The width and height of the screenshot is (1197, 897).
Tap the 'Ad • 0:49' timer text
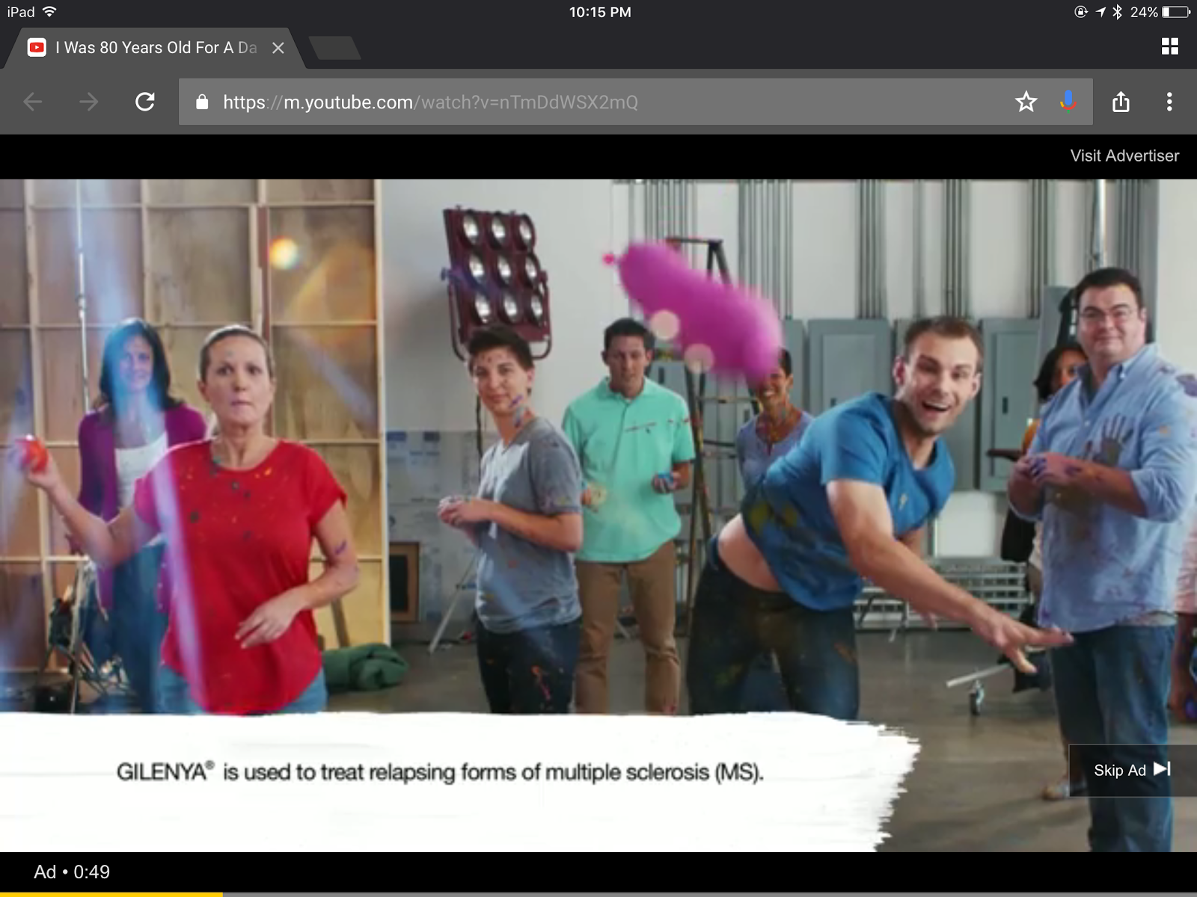click(x=72, y=872)
